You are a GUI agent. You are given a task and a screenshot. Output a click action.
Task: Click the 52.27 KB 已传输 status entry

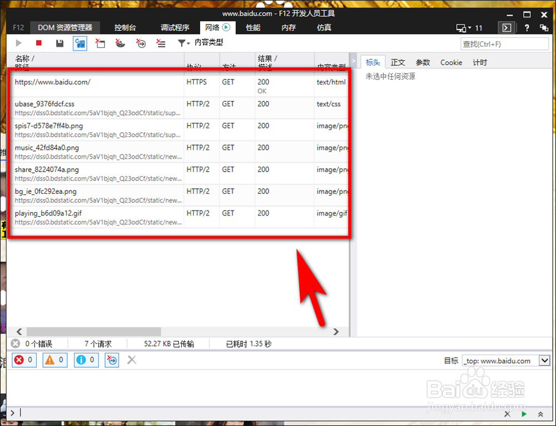[169, 343]
